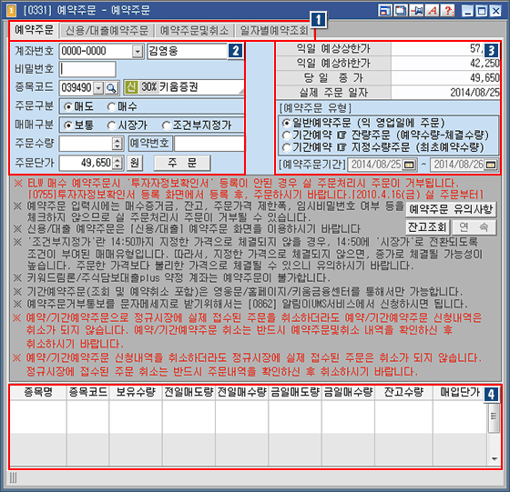Open help with the question mark icon
Viewport: 510px width, 492px height.
[x=448, y=11]
